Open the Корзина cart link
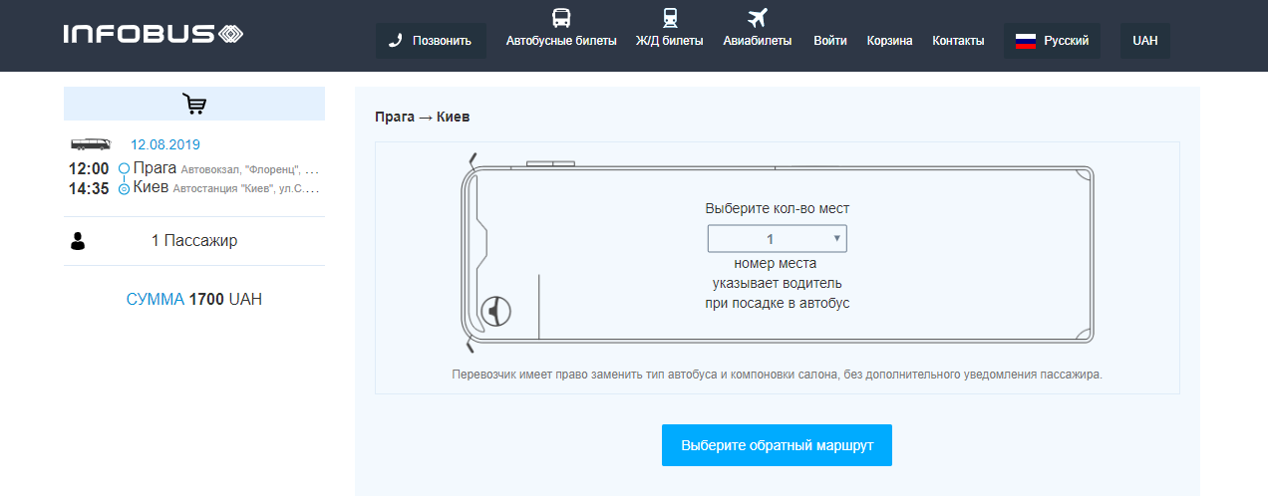 [889, 41]
